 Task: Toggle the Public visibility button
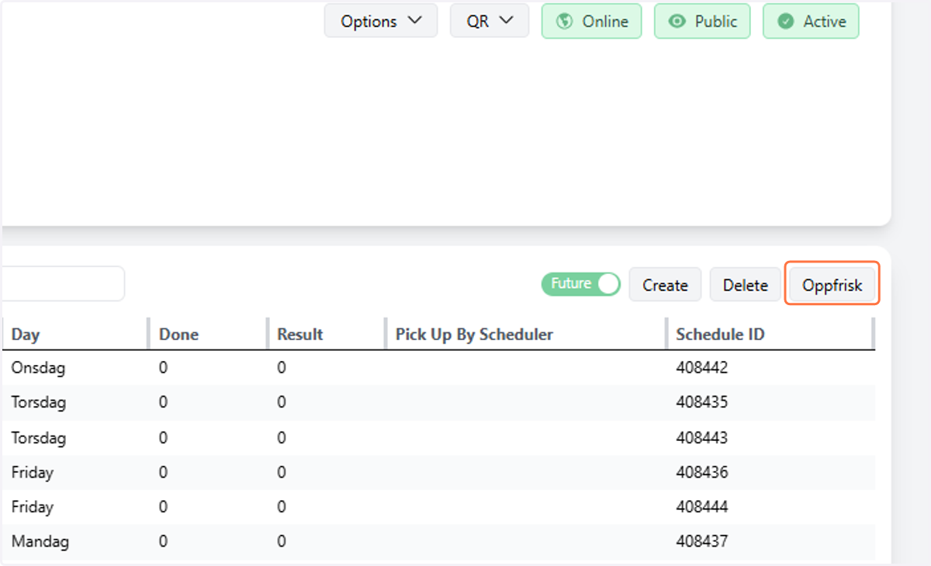702,21
